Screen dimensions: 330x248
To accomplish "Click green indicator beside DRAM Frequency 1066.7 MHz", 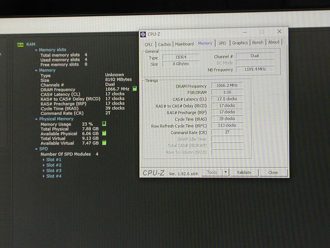I will coord(134,89).
